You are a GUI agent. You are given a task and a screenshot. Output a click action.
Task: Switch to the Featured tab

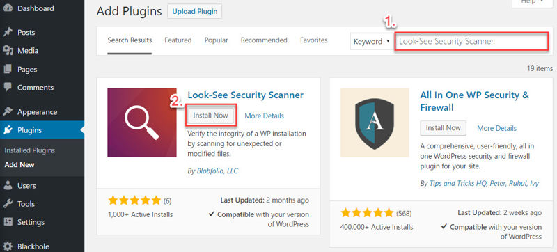tap(178, 40)
